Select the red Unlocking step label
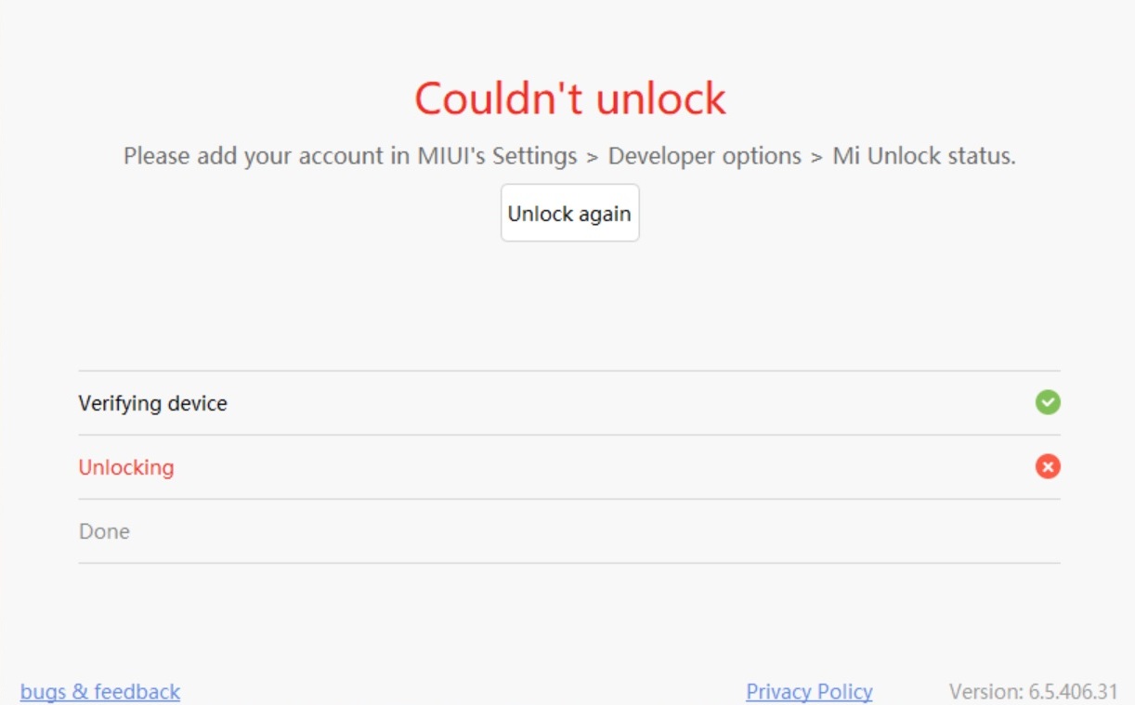Screen dimensions: 1135x705 coord(126,467)
